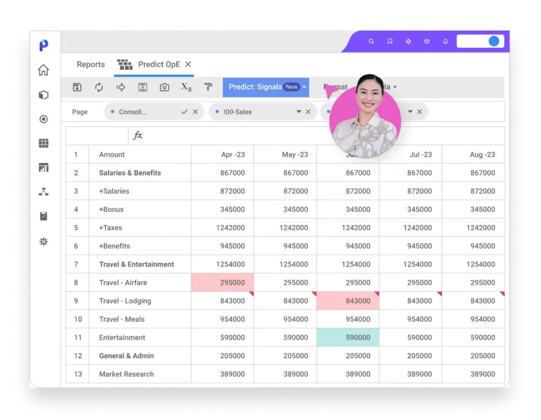This screenshot has height=420, width=541.
Task: Click the bookmark icon in top bar
Action: pos(390,41)
